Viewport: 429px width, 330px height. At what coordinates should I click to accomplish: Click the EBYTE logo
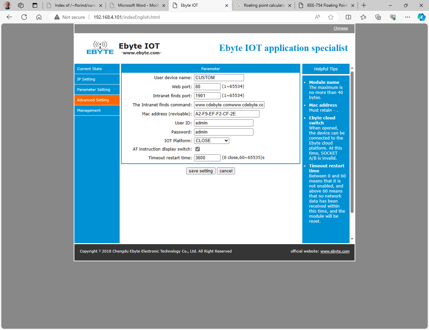click(x=100, y=48)
